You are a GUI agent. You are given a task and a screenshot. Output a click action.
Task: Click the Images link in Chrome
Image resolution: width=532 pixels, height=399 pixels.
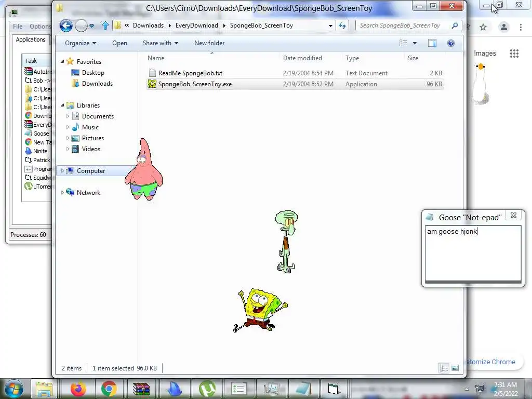(x=485, y=54)
